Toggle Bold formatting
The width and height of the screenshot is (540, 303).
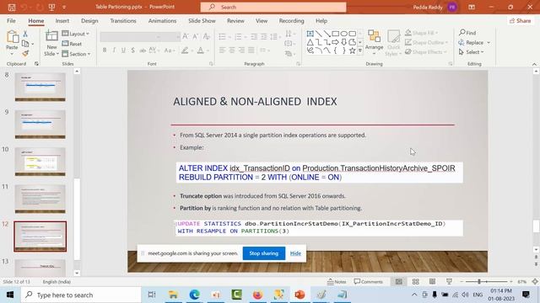click(105, 50)
